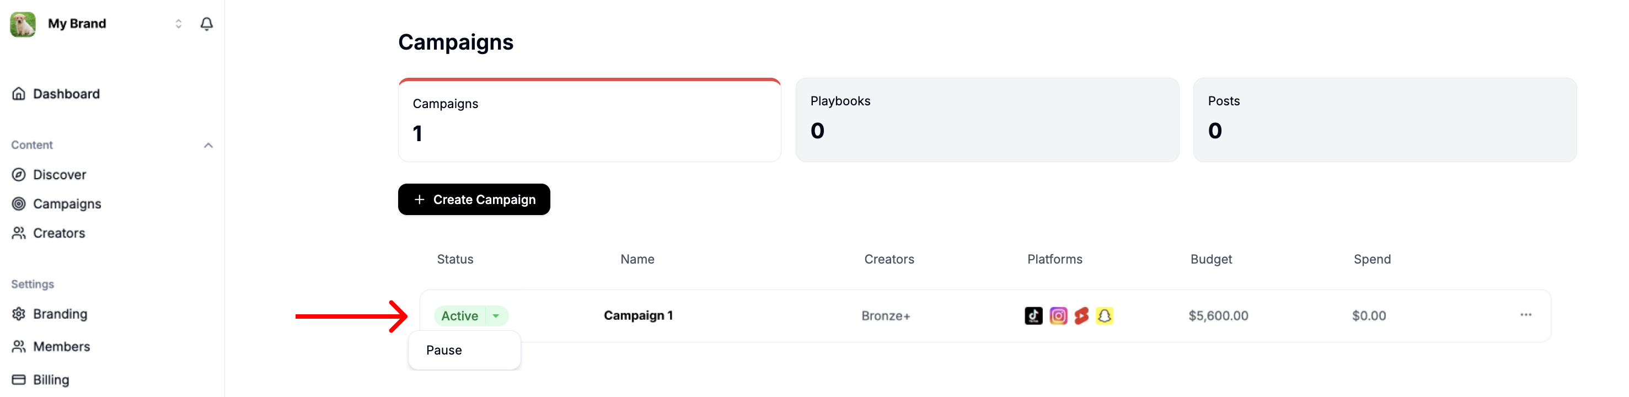Open the notifications bell
This screenshot has width=1629, height=397.
tap(206, 23)
